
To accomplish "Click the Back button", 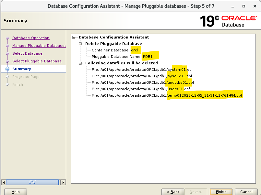I will (x=173, y=192).
